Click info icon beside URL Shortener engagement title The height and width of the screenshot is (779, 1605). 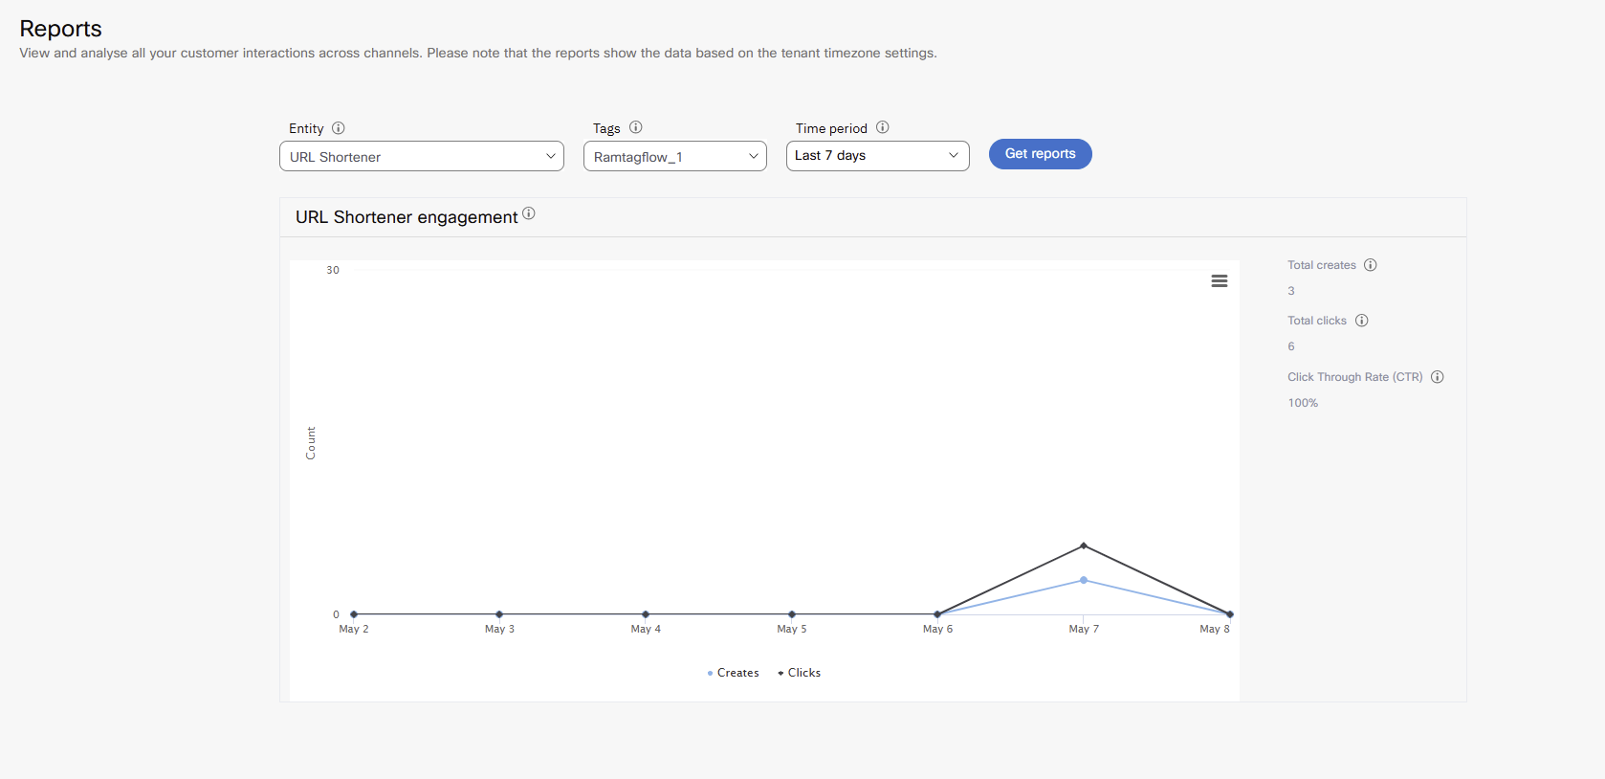click(529, 213)
